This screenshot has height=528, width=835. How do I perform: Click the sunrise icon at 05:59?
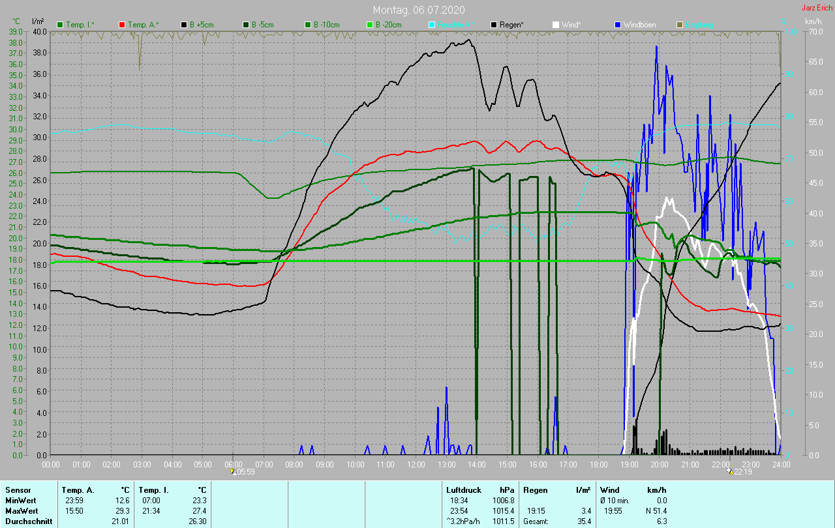(x=233, y=471)
